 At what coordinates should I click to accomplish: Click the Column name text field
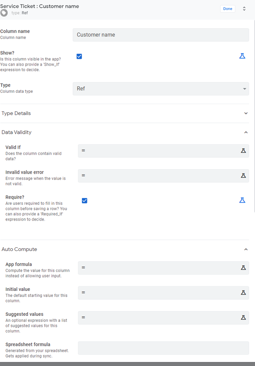161,35
